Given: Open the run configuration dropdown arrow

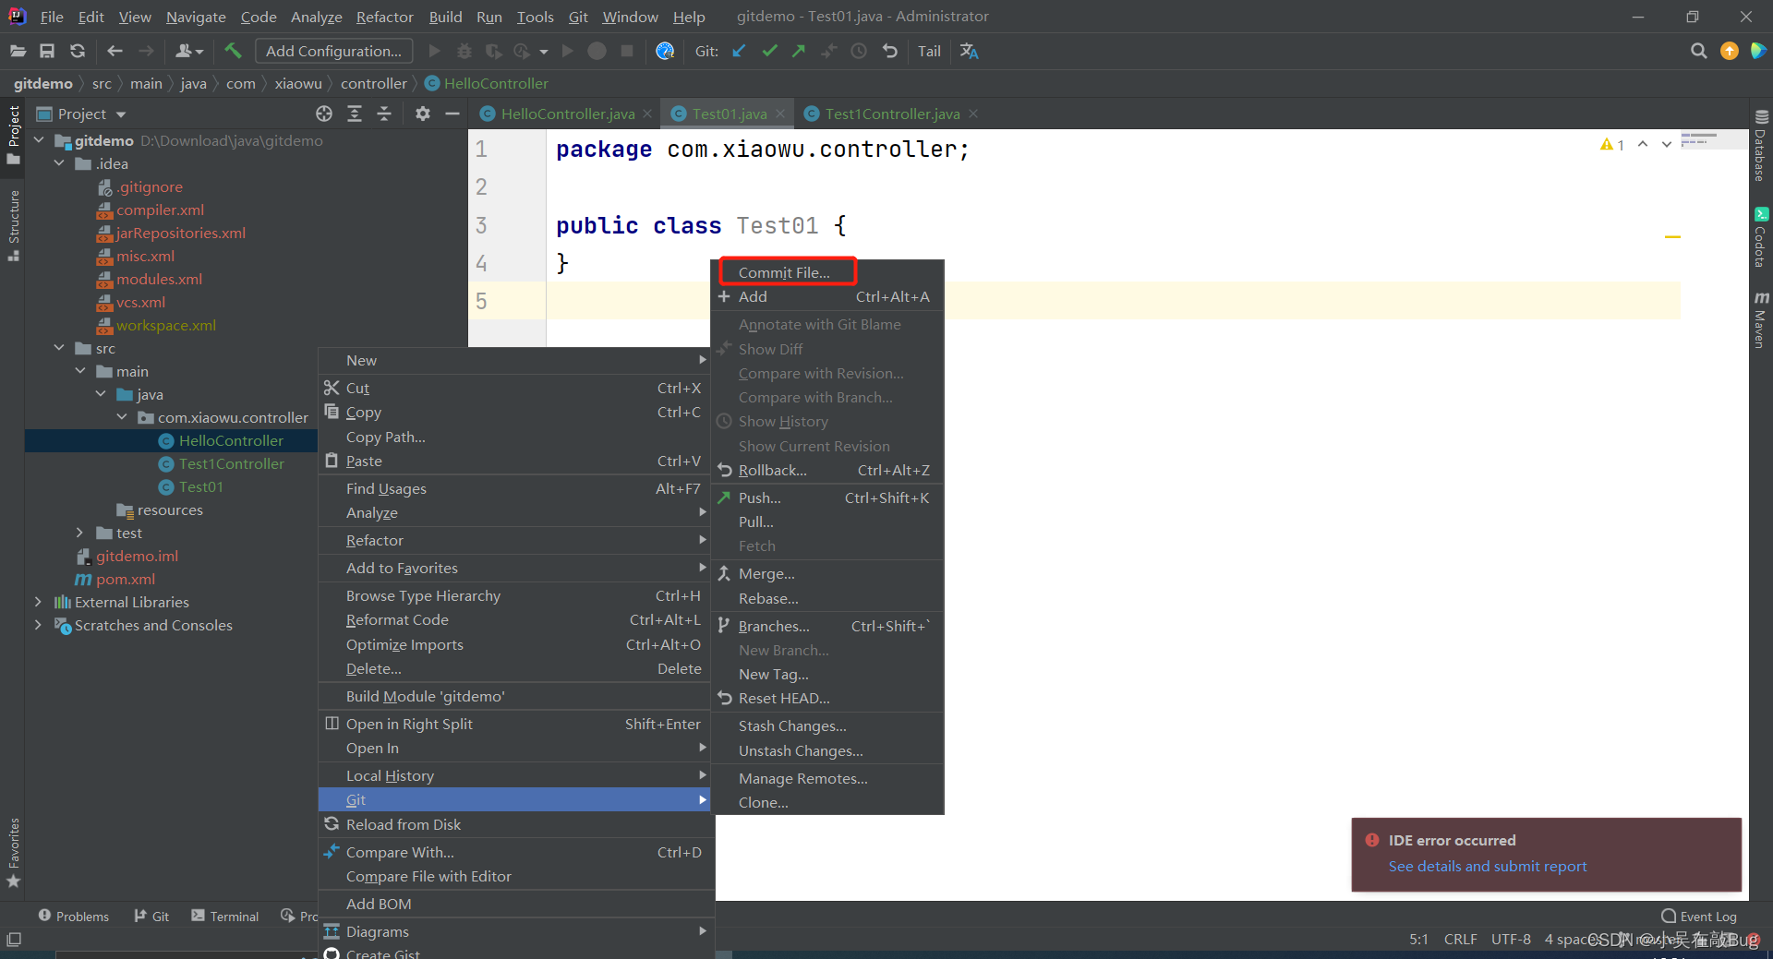Looking at the screenshot, I should coord(544,52).
